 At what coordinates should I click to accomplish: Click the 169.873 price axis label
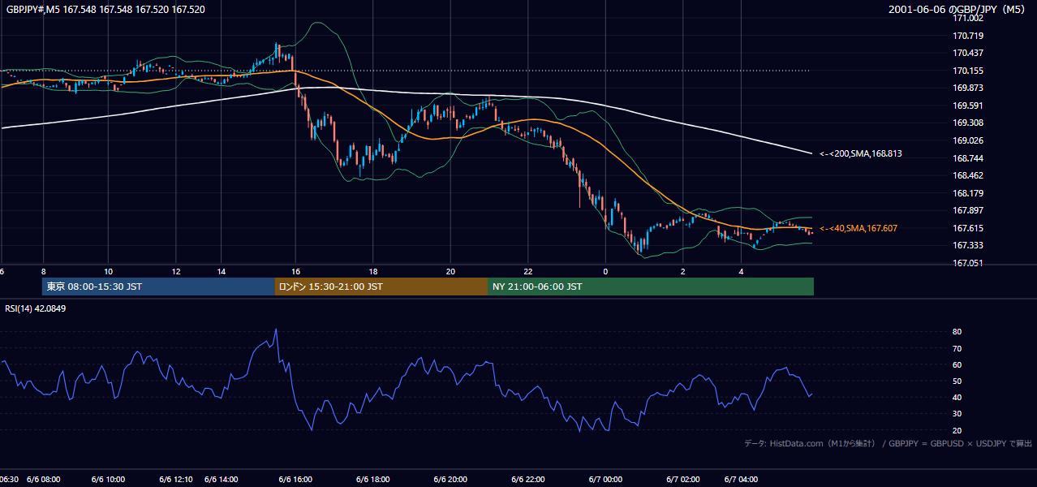click(x=967, y=88)
